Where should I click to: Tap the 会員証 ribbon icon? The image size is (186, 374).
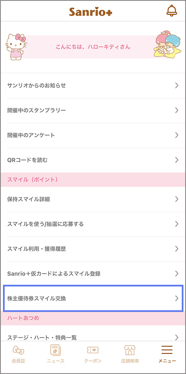pyautogui.click(x=18, y=350)
